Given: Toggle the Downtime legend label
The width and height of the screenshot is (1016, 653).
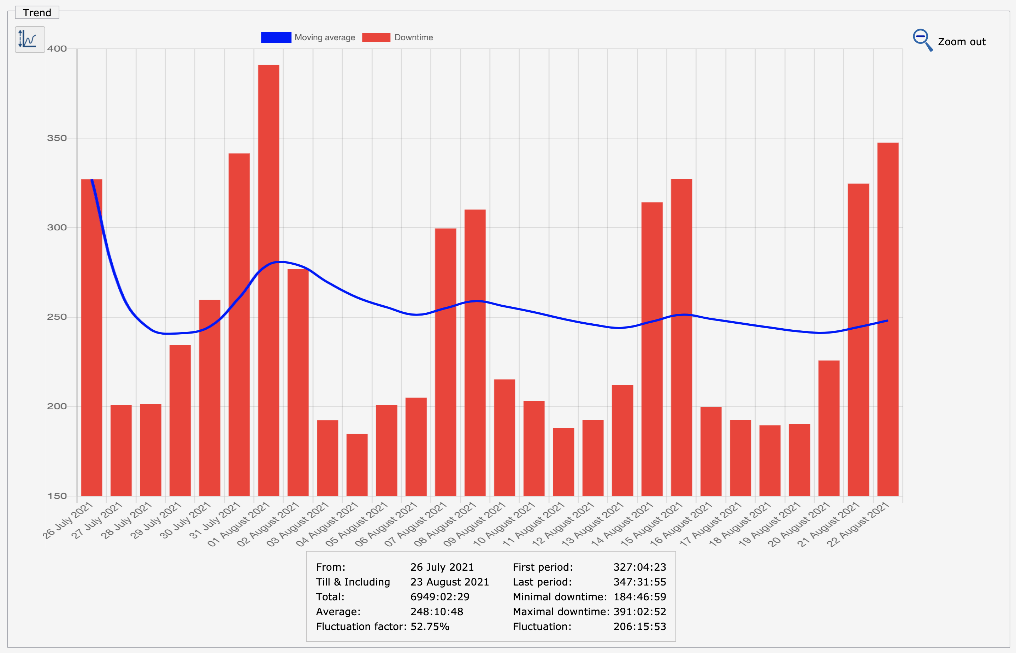Looking at the screenshot, I should (x=413, y=37).
